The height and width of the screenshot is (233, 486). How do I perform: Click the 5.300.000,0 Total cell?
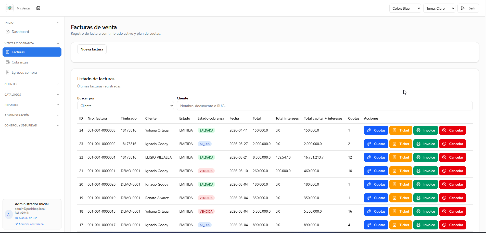(x=262, y=211)
